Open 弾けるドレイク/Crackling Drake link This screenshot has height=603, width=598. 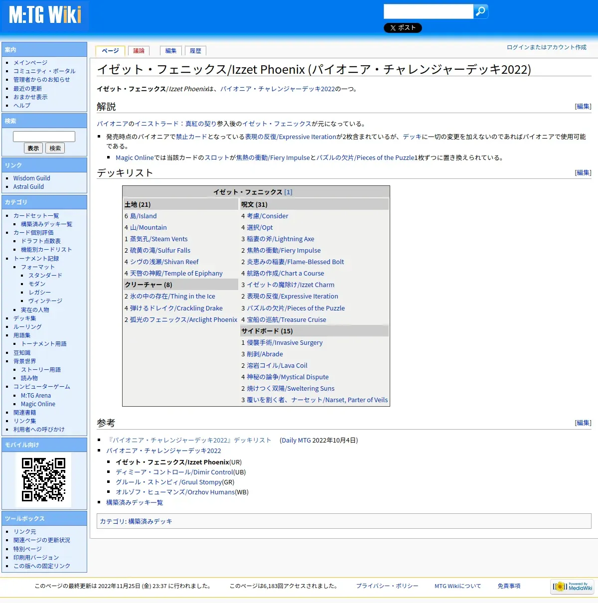(176, 308)
